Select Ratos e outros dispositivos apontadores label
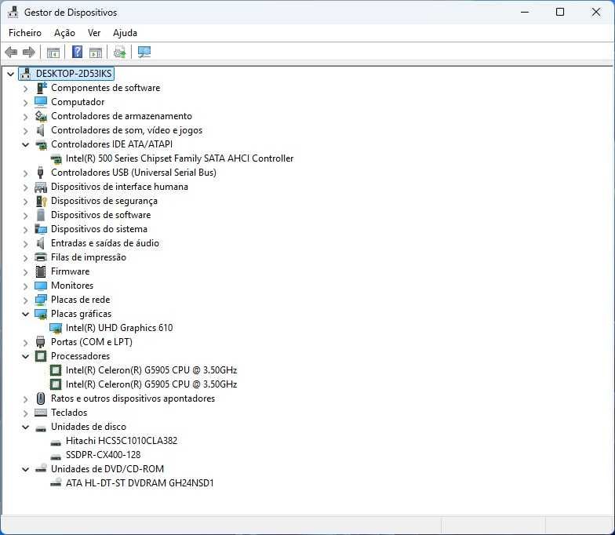Image resolution: width=615 pixels, height=535 pixels. tap(133, 399)
